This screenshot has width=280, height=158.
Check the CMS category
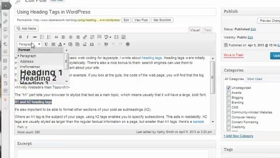[x=228, y=107]
